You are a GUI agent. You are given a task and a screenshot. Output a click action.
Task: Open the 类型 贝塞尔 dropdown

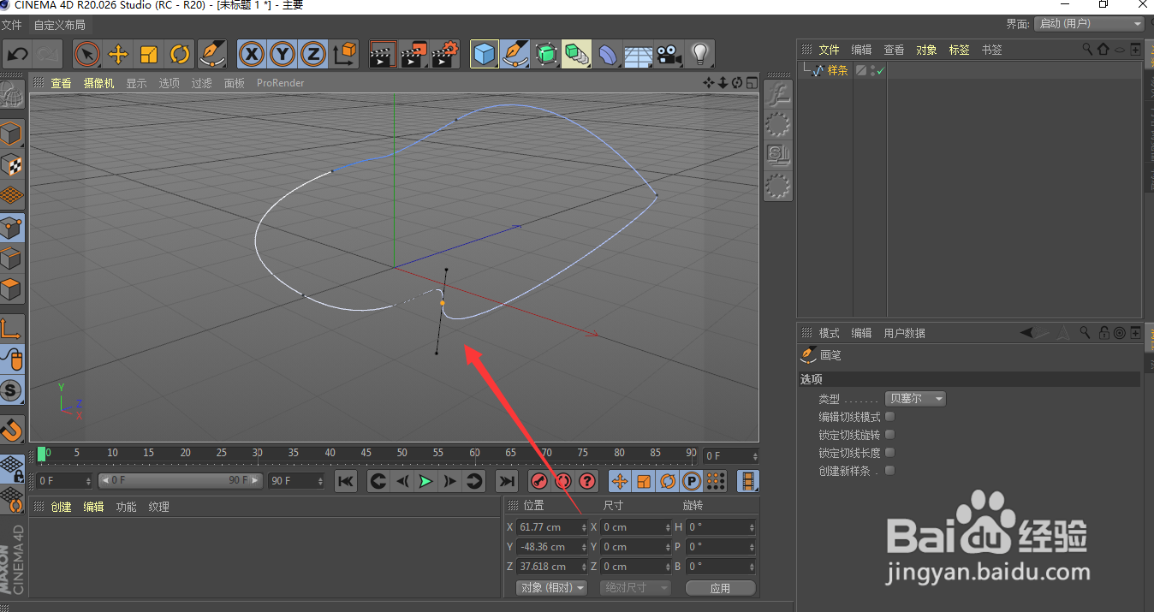[x=915, y=399]
